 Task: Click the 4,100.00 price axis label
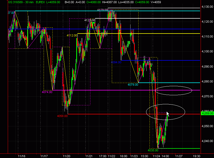[x=207, y=51]
